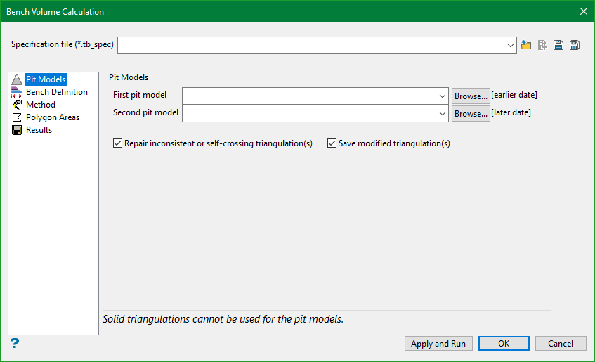Screen dimensions: 595x362
Task: Open the Second pit model dropdown arrow
Action: [442, 114]
